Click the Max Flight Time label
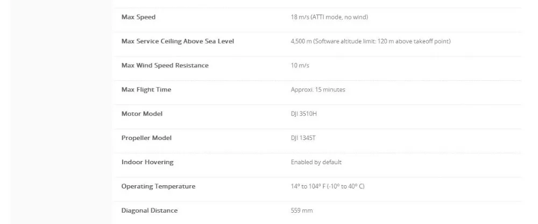Viewport: 538px width, 224px height. tap(146, 90)
